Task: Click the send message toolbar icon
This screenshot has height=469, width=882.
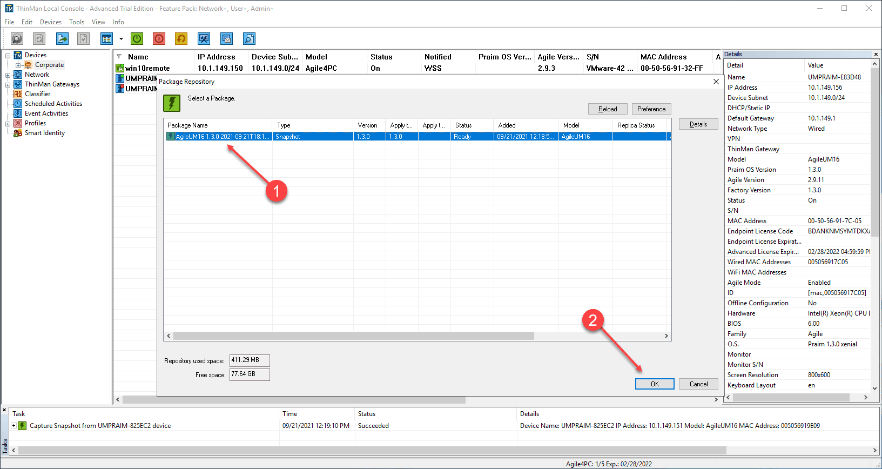Action: click(x=227, y=38)
